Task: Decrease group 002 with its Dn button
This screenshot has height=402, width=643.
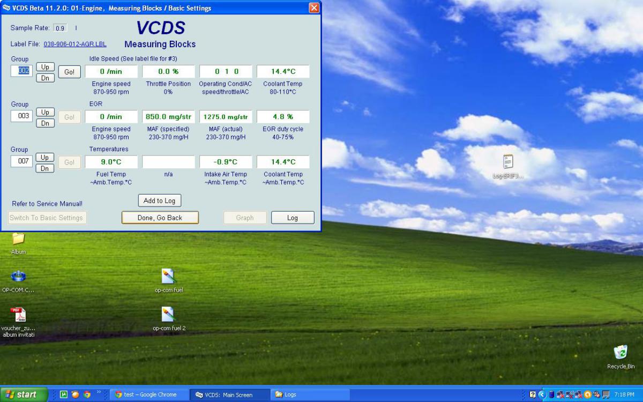Action: click(45, 78)
